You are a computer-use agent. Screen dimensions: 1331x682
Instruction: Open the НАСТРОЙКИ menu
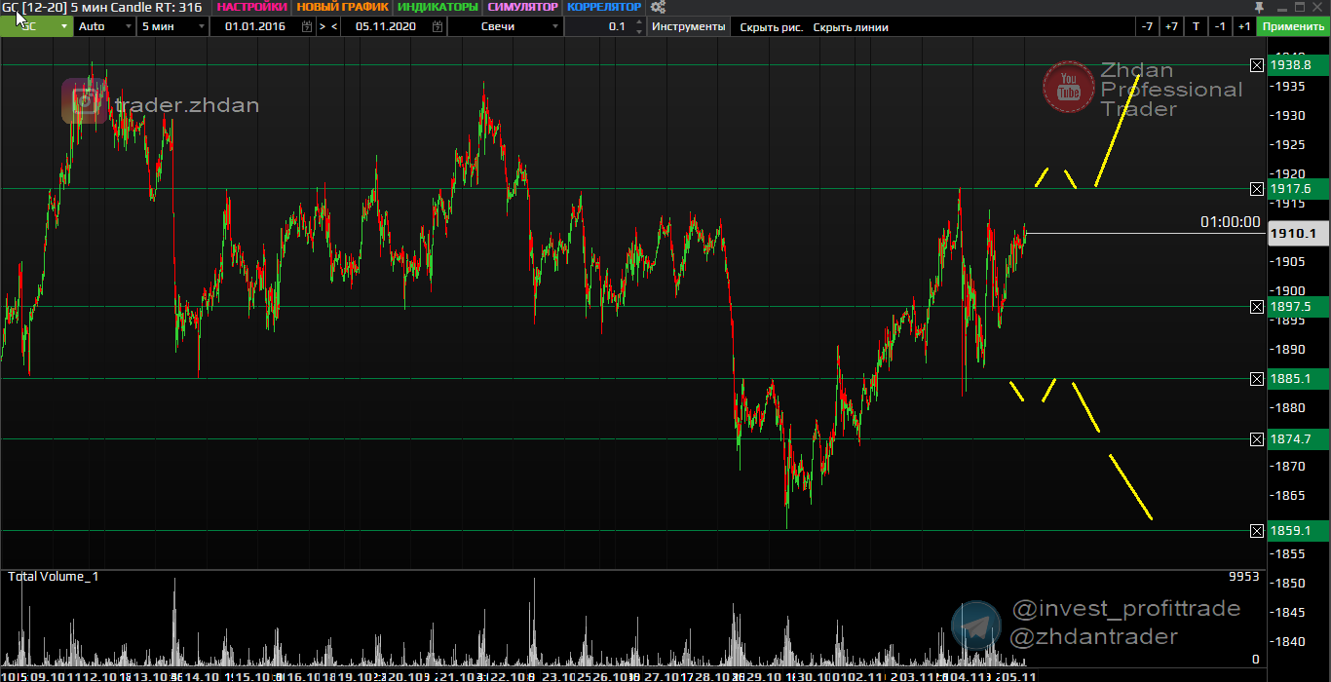pos(251,7)
